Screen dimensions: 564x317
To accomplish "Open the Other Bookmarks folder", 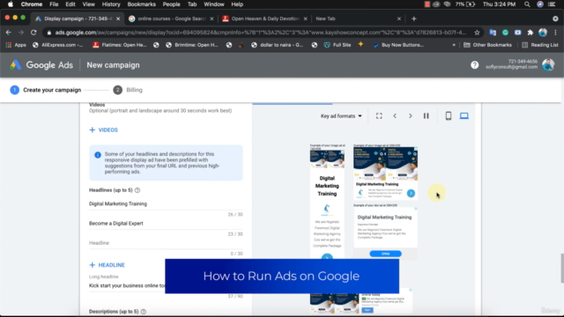I will click(x=487, y=45).
